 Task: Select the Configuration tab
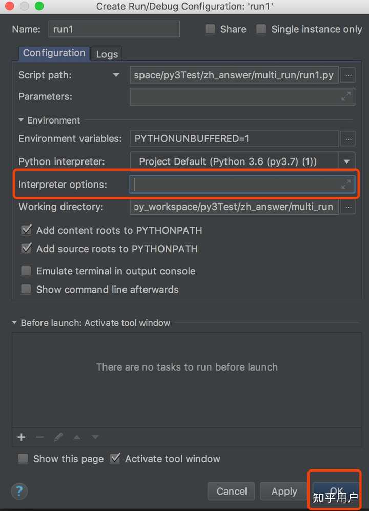tap(54, 53)
